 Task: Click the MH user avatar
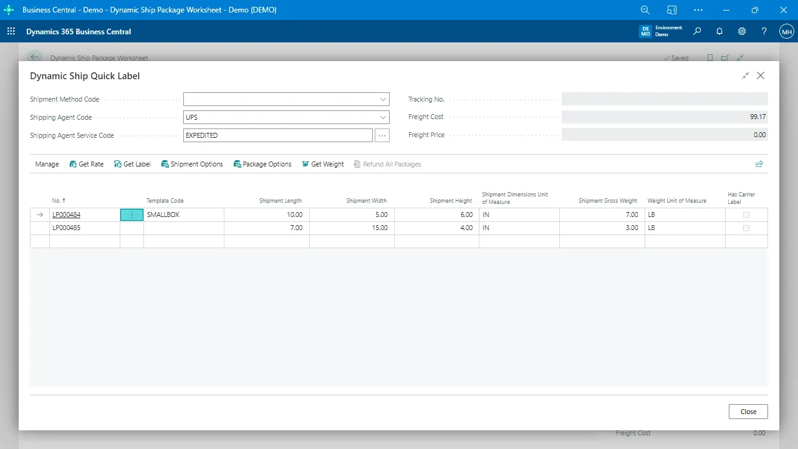pyautogui.click(x=787, y=31)
